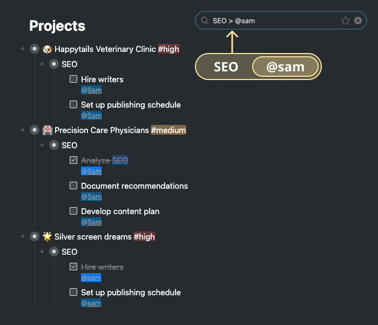This screenshot has width=378, height=325.
Task: Click #high tag on Happytails Veterinary Clinic
Action: click(x=168, y=49)
